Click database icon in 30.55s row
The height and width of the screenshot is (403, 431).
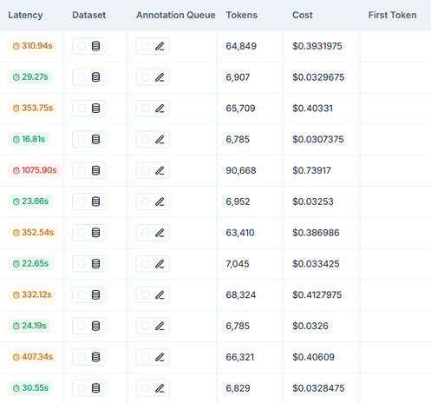pyautogui.click(x=95, y=388)
